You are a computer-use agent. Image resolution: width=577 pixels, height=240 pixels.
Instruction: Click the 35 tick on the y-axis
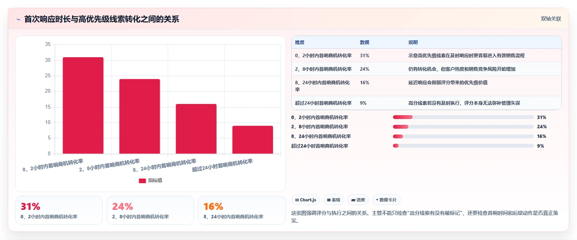pos(48,44)
